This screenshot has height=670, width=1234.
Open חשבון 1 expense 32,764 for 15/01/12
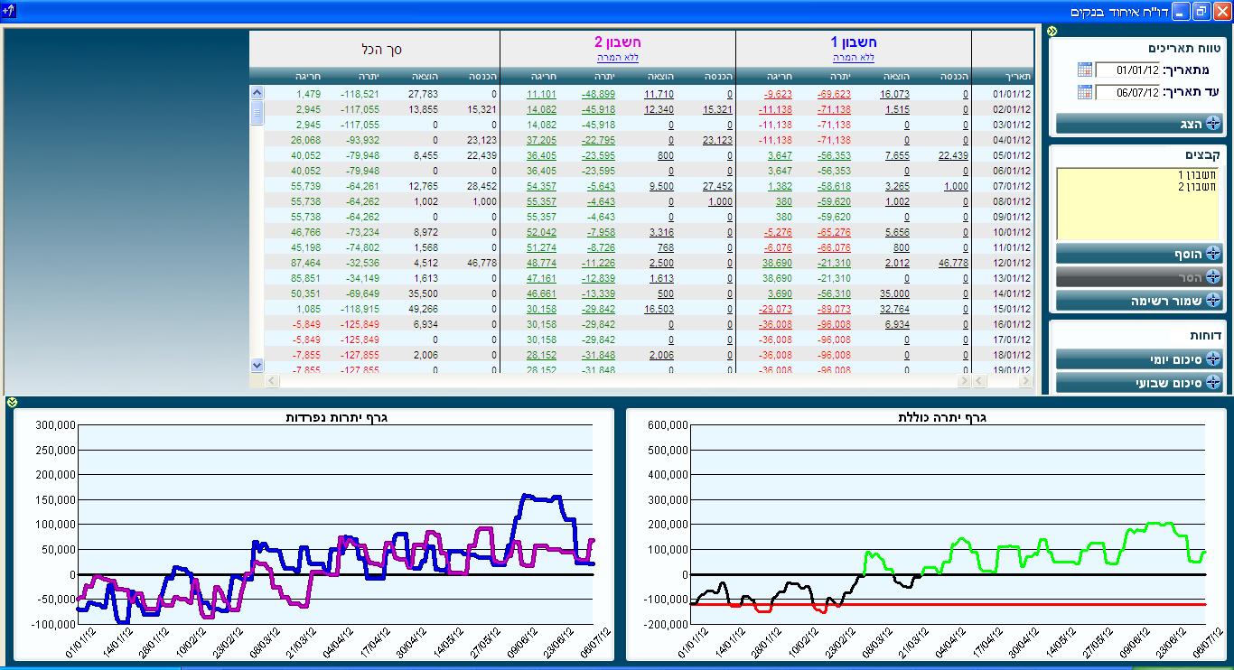[894, 309]
